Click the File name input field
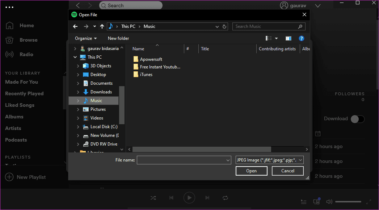This screenshot has height=210, width=379. coord(184,160)
